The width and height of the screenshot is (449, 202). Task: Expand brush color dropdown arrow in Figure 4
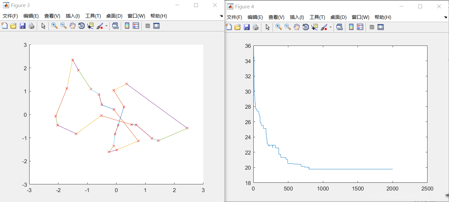click(330, 27)
